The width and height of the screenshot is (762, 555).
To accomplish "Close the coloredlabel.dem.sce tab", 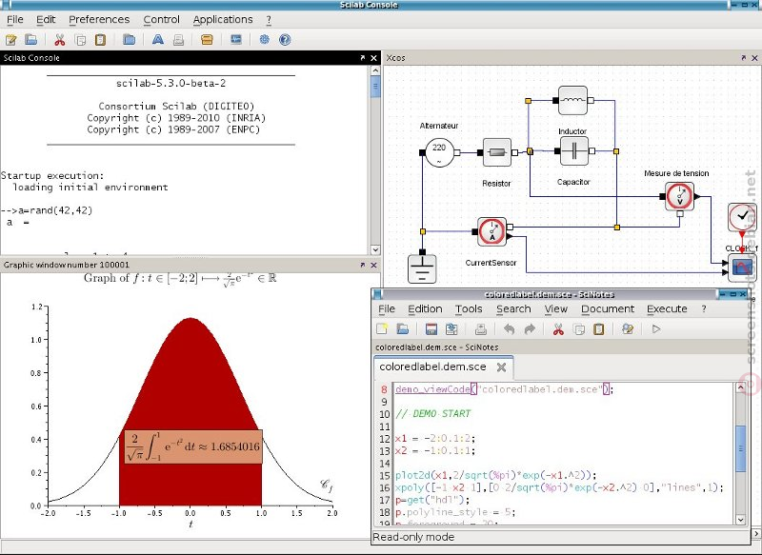I will click(x=502, y=367).
